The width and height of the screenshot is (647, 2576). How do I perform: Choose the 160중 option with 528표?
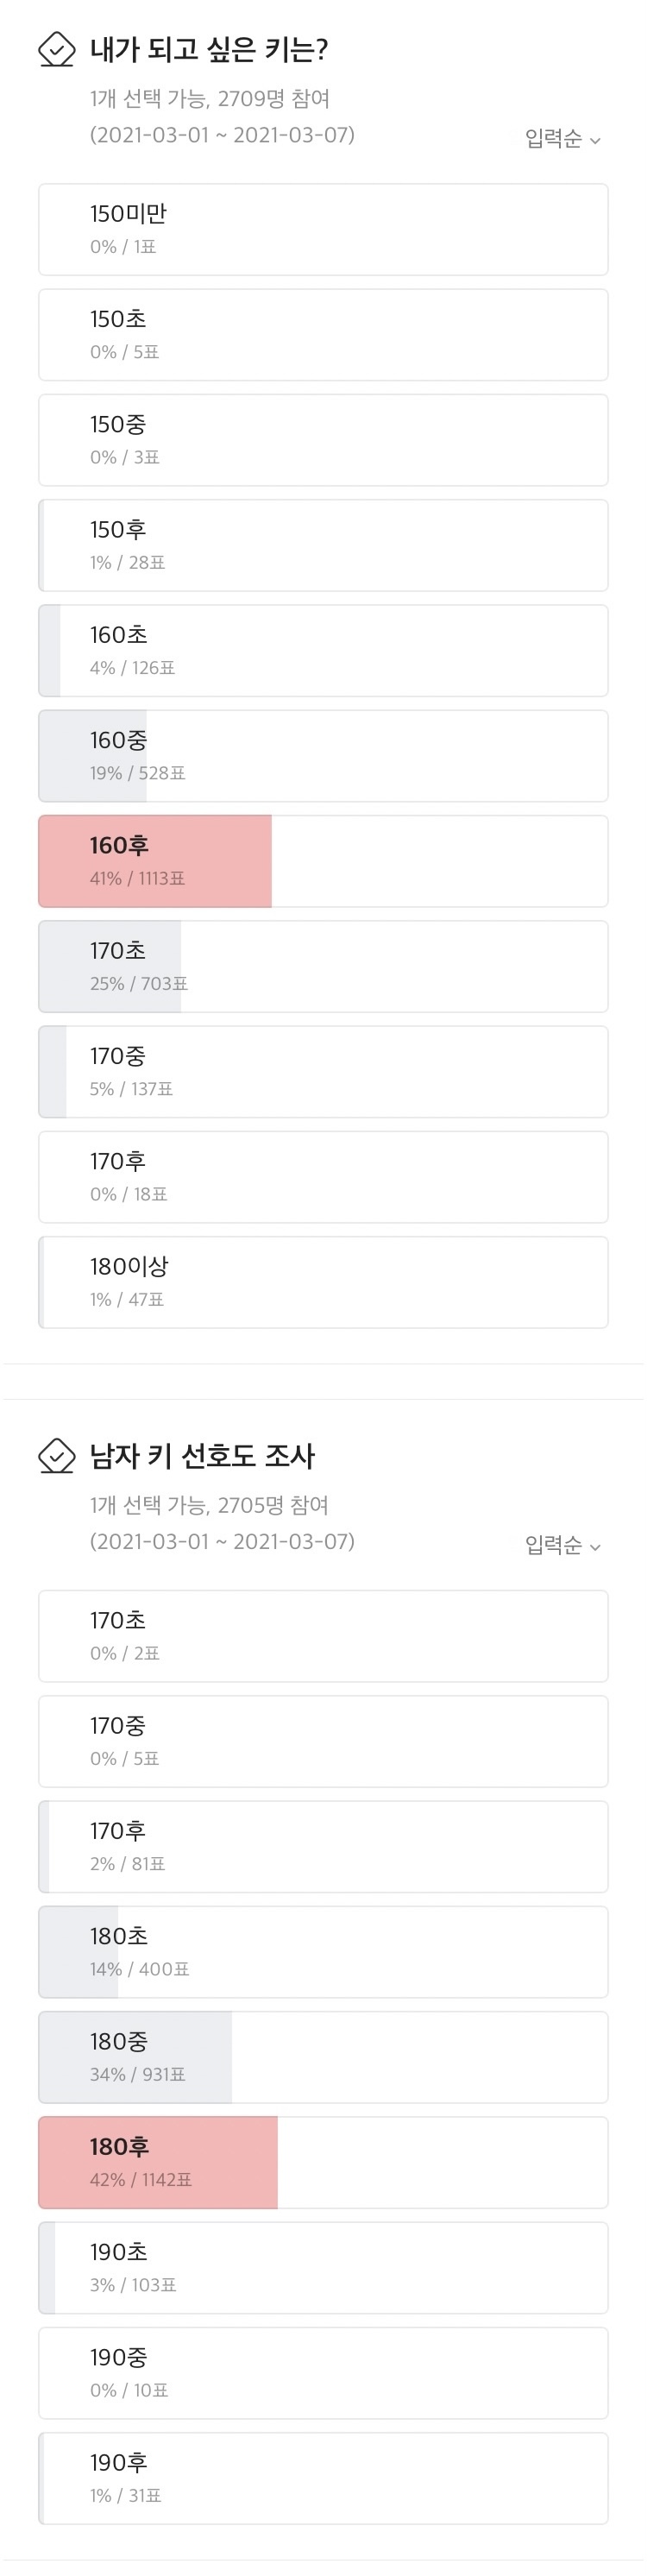pyautogui.click(x=323, y=756)
